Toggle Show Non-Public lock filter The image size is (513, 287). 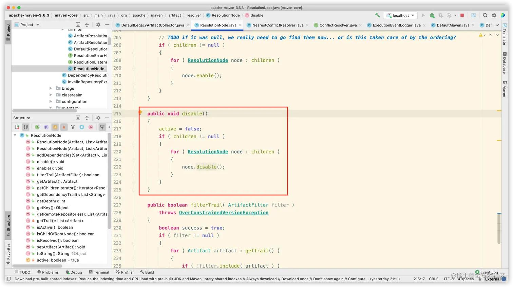(64, 127)
